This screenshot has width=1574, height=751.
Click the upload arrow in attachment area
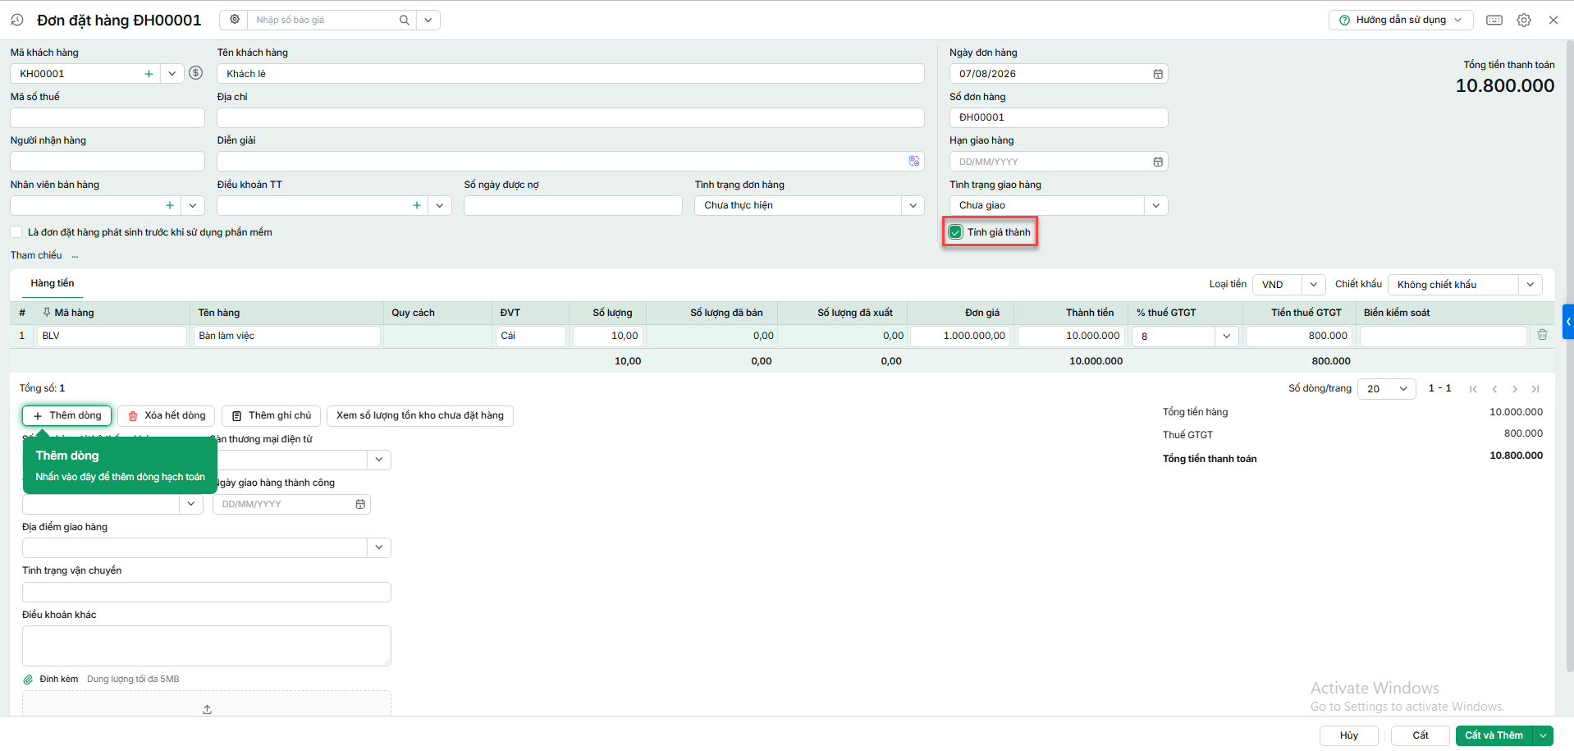click(207, 709)
